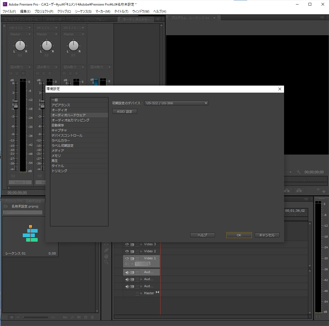
Task: Click the OK button
Action: point(239,235)
